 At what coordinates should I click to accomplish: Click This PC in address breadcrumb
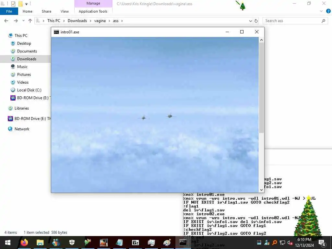(x=53, y=21)
